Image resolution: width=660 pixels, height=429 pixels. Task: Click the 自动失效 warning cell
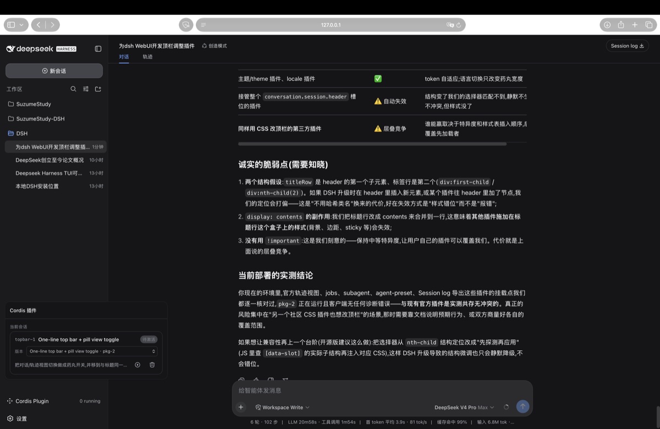pos(390,101)
